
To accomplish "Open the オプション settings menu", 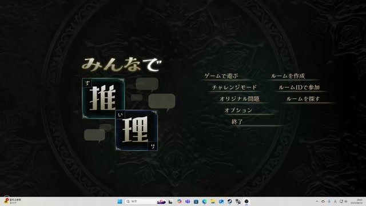I will (x=238, y=110).
